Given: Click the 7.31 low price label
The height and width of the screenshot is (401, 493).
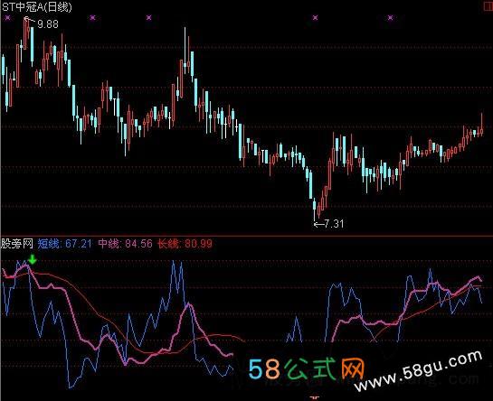Looking at the screenshot, I should pyautogui.click(x=334, y=224).
